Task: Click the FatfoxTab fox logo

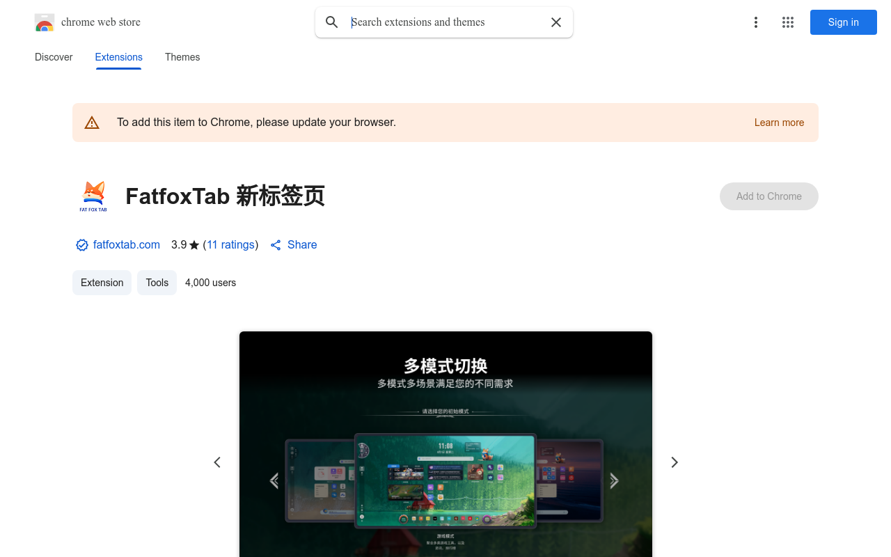Action: coord(93,196)
